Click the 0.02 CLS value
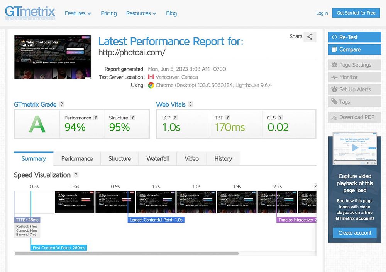Viewport: 386px width, 272px height. click(278, 127)
